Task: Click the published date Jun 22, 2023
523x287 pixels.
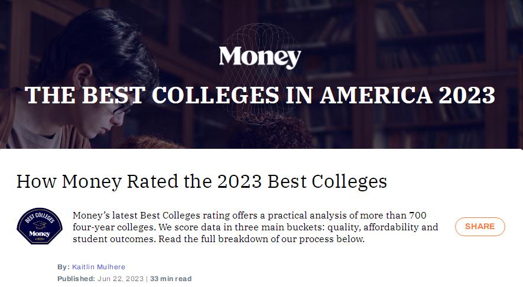Action: click(x=120, y=278)
